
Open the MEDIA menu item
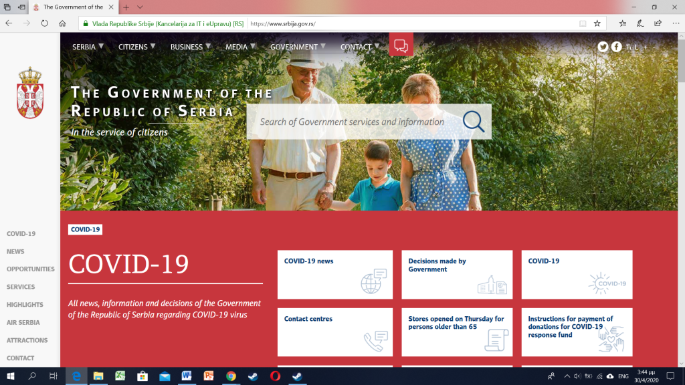236,47
